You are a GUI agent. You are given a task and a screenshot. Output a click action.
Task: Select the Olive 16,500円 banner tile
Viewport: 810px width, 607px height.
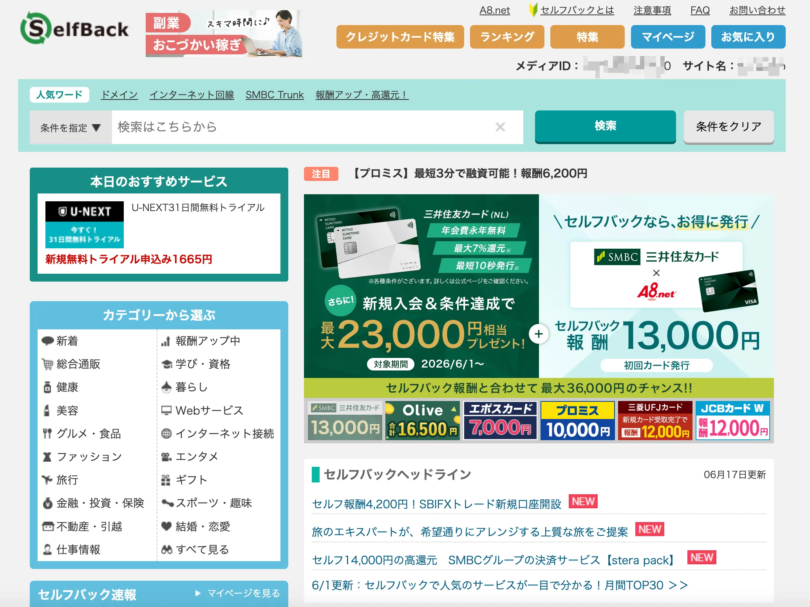pyautogui.click(x=422, y=421)
